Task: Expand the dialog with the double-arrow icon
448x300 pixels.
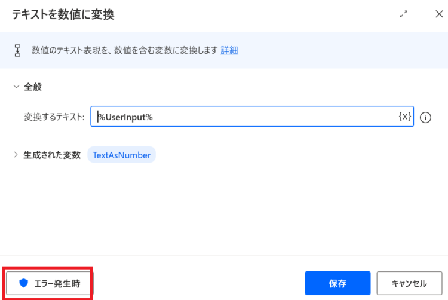Action: 403,14
